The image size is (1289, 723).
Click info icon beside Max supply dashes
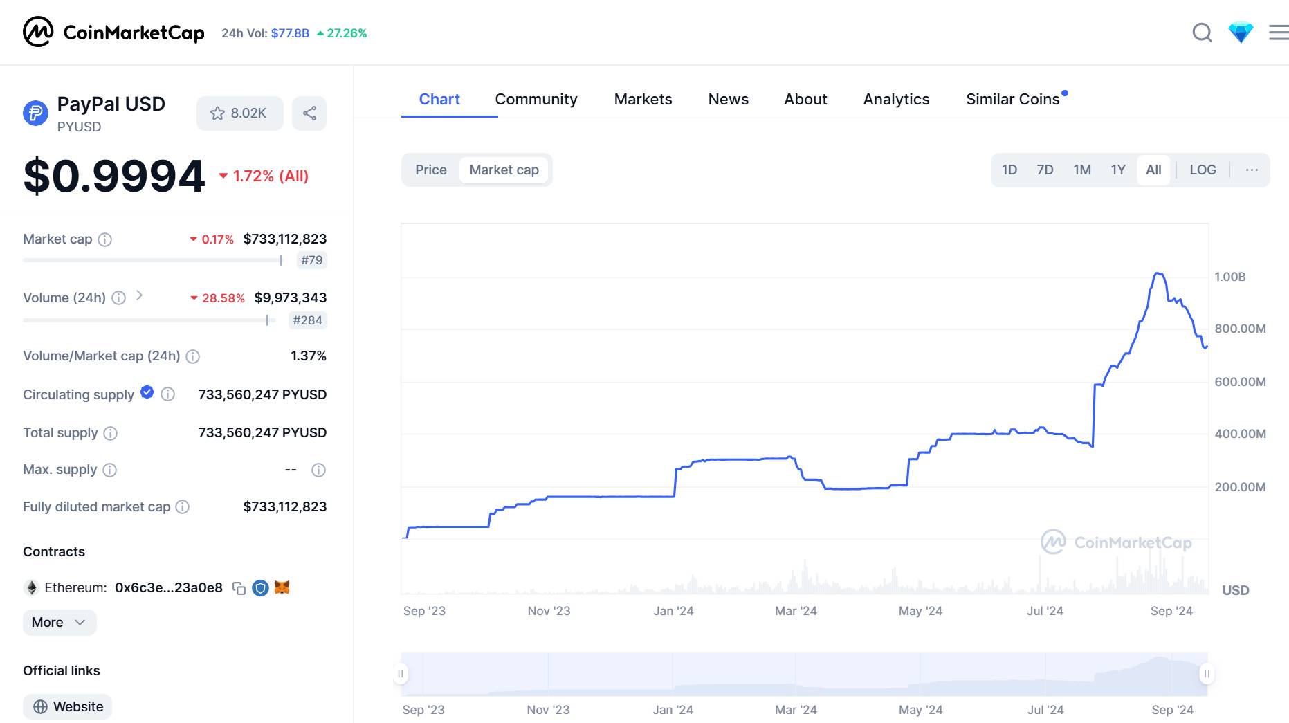(x=318, y=470)
